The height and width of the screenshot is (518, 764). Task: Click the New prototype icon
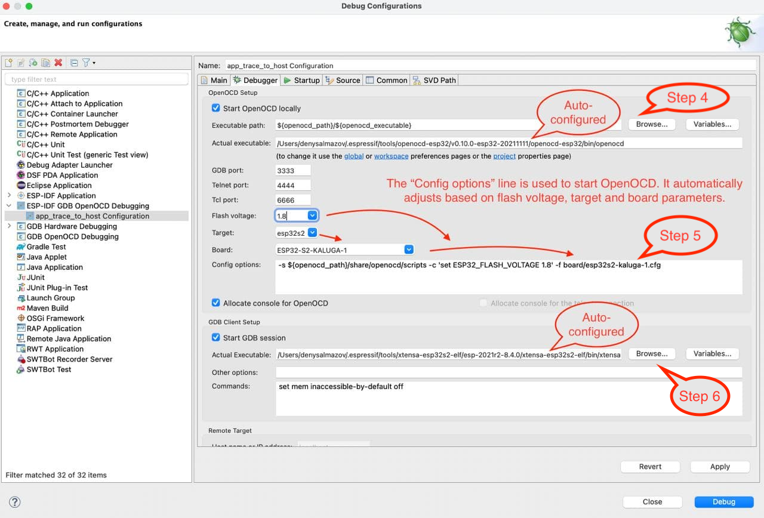pyautogui.click(x=21, y=63)
